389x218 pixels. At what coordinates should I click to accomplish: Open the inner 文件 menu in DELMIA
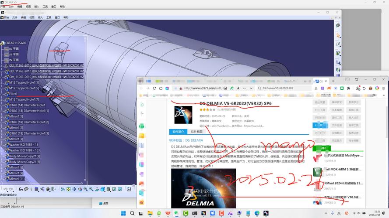coord(15,17)
